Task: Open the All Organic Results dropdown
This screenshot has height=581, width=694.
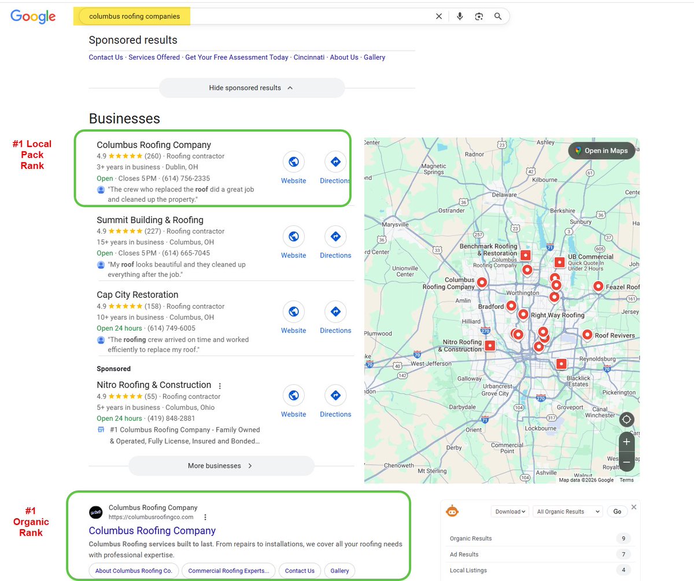Action: (568, 512)
